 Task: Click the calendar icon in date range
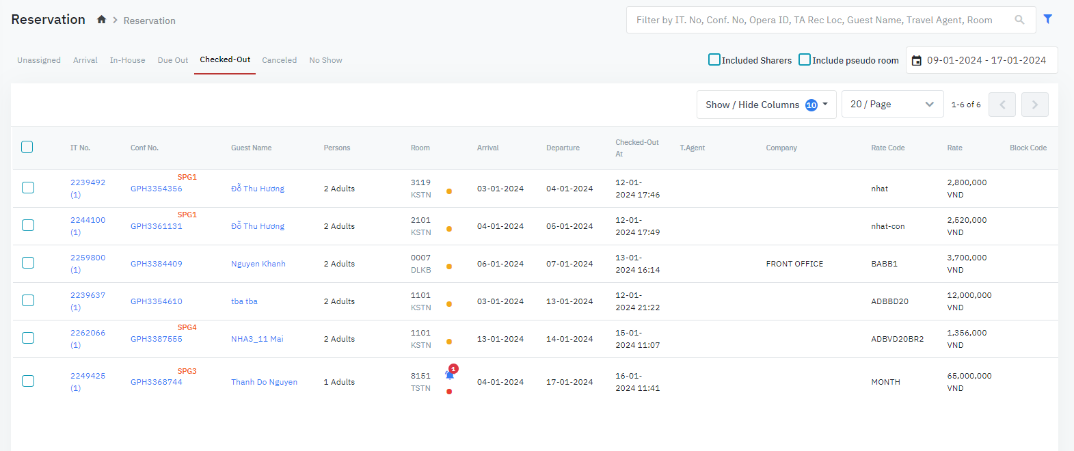click(x=917, y=61)
